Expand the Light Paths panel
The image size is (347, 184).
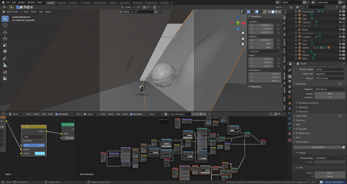[x=302, y=116]
